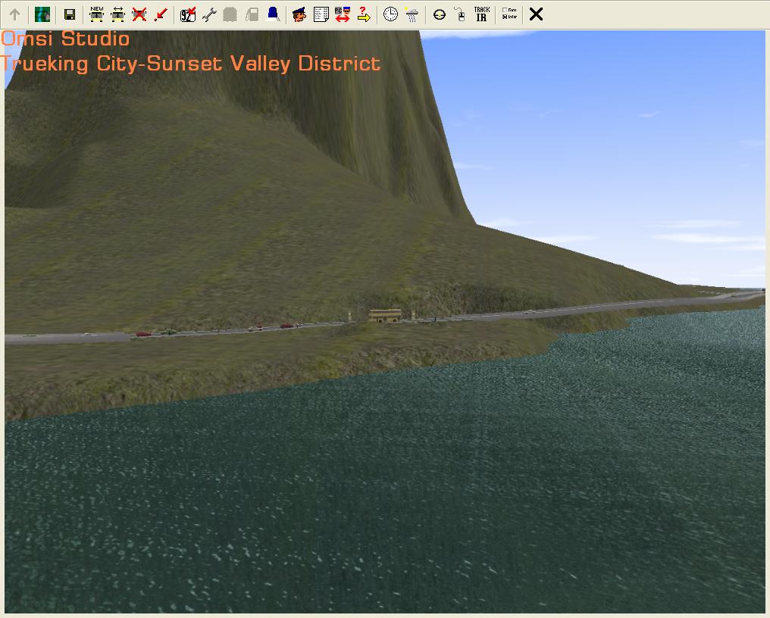The width and height of the screenshot is (770, 618).
Task: Click the red arrow placement icon
Action: [160, 14]
